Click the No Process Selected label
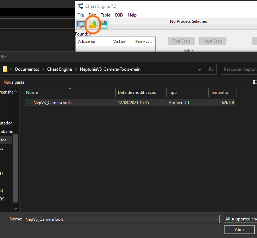The height and width of the screenshot is (238, 257). pyautogui.click(x=189, y=21)
